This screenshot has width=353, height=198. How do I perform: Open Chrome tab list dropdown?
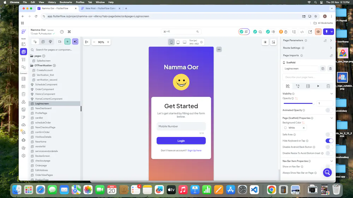point(331,8)
